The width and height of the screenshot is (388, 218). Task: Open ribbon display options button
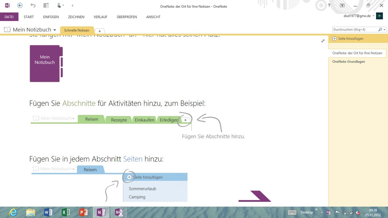342,5
